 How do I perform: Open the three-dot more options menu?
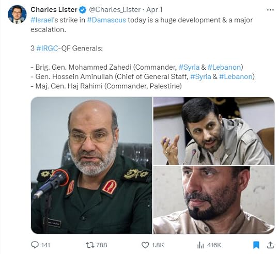tap(270, 10)
